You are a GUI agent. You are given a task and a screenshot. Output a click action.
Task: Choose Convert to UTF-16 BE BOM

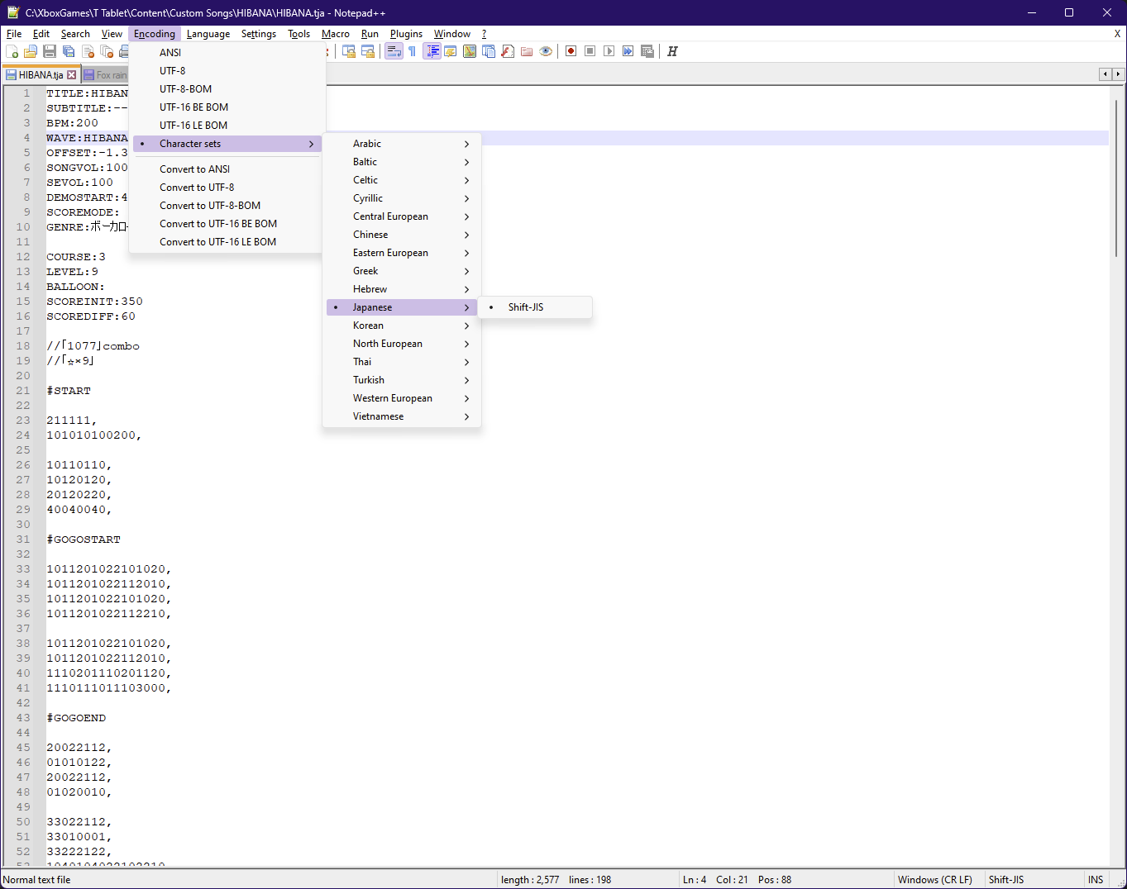pos(227,224)
